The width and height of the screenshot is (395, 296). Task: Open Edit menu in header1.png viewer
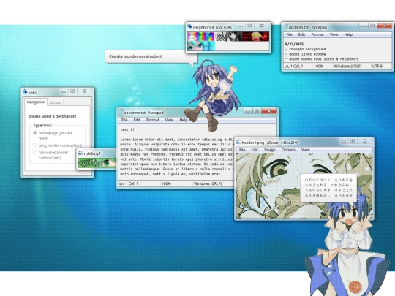255,150
